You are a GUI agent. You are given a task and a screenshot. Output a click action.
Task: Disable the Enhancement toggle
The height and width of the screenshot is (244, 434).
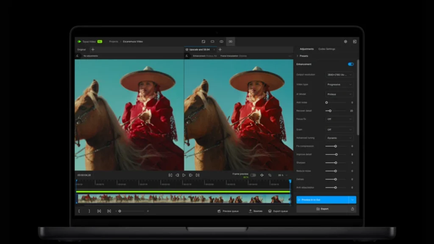coord(350,64)
